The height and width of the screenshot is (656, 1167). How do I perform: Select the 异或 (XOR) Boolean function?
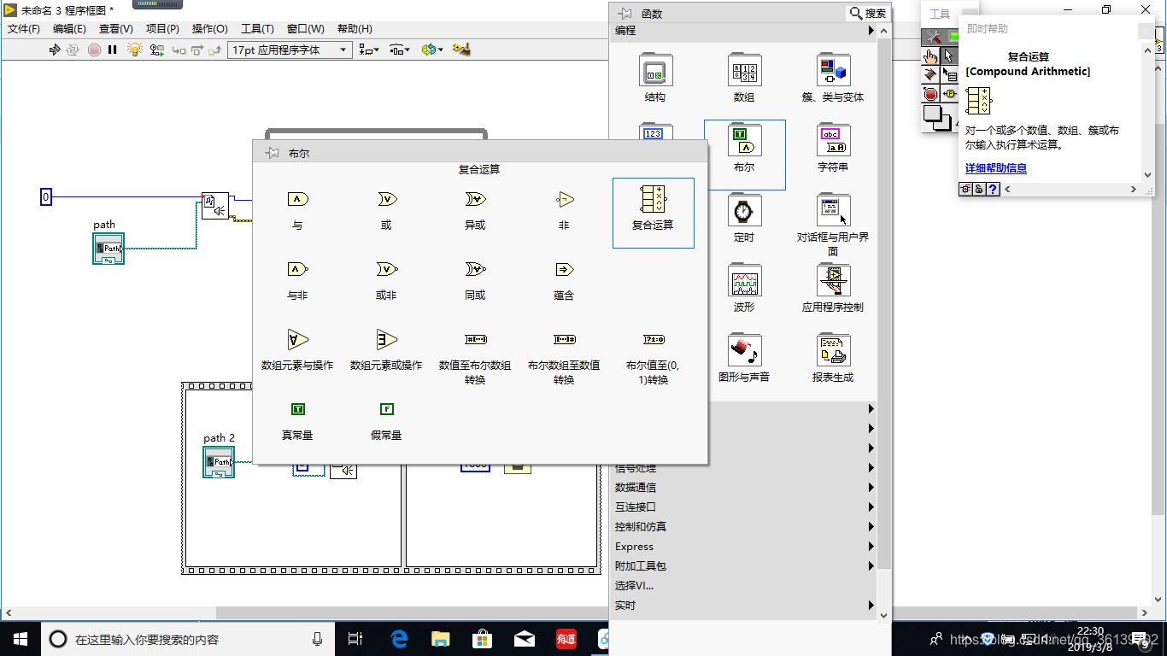point(475,209)
